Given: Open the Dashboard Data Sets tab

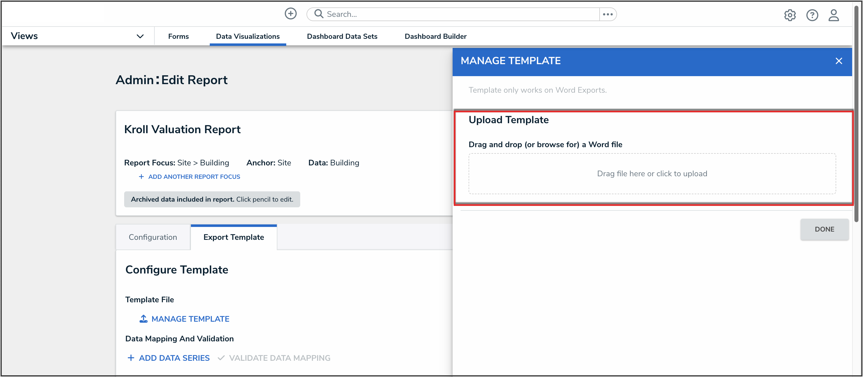Looking at the screenshot, I should coord(342,36).
